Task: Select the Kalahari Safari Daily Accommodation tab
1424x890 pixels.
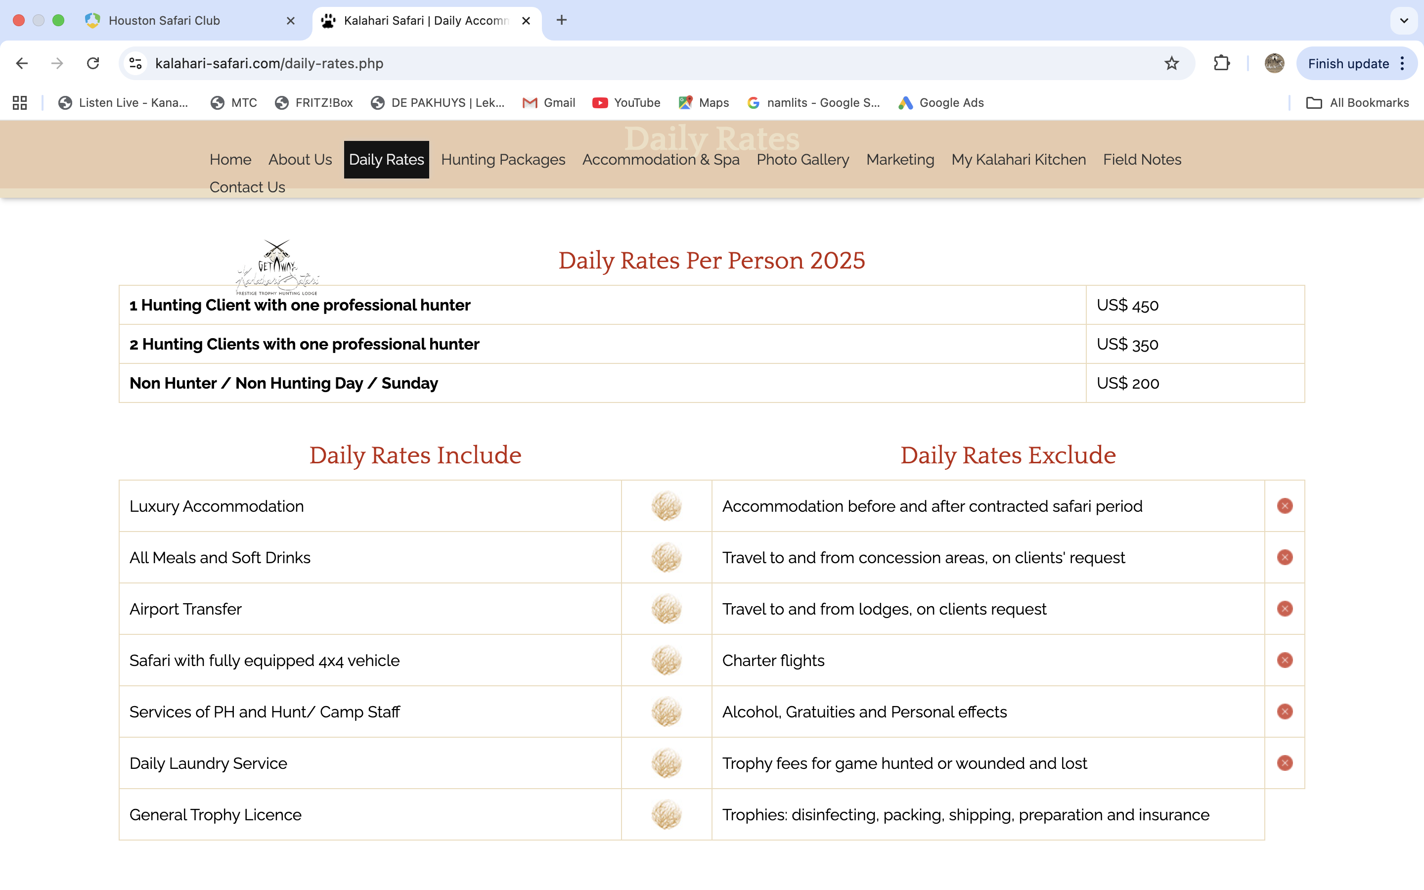Action: pyautogui.click(x=427, y=21)
